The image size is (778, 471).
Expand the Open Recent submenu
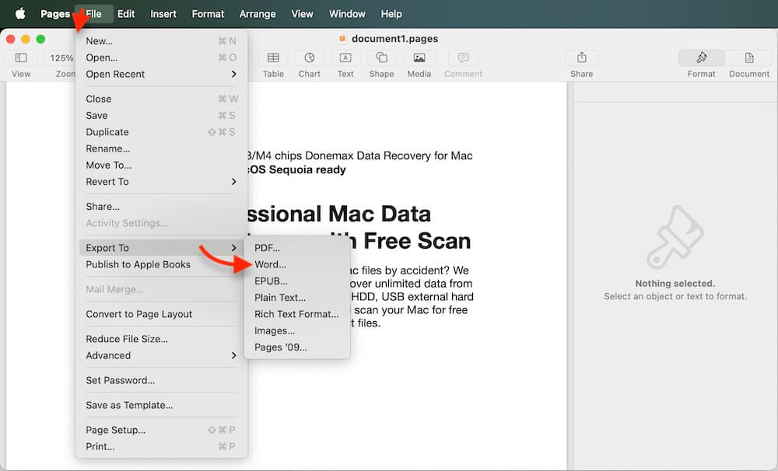115,74
